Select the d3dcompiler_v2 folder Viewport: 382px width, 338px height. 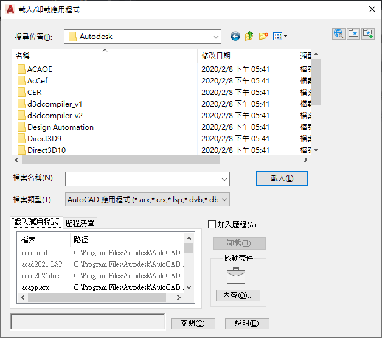pos(50,115)
